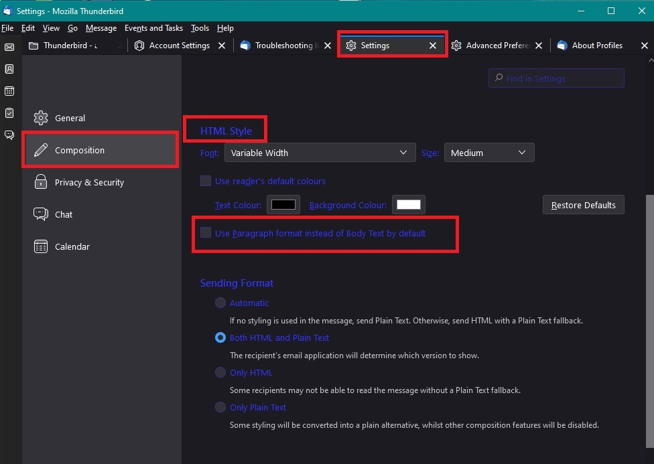
Task: Switch to the Account Settings tab
Action: (x=179, y=46)
